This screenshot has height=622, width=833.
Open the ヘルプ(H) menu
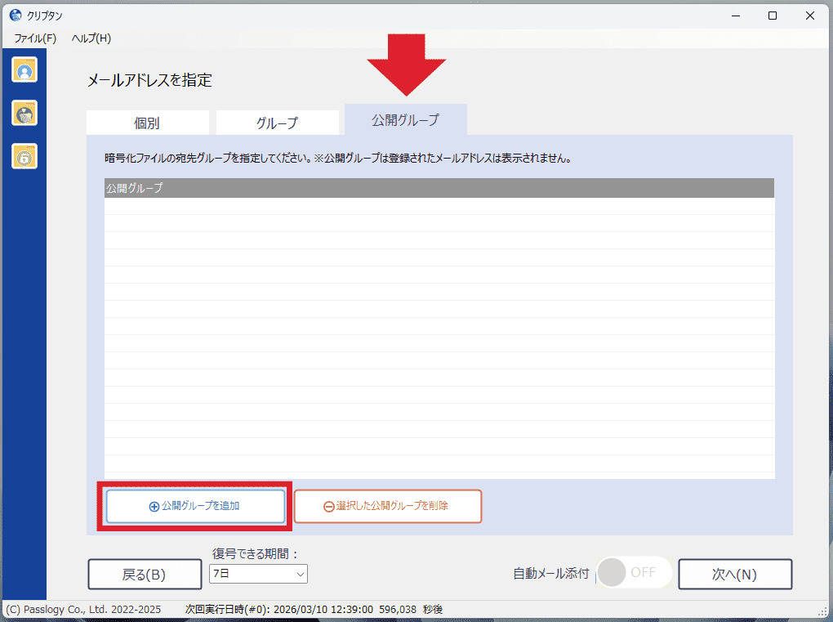click(x=91, y=38)
